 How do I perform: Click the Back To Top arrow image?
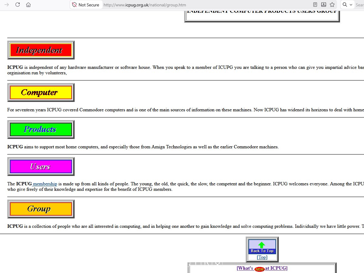262,246
